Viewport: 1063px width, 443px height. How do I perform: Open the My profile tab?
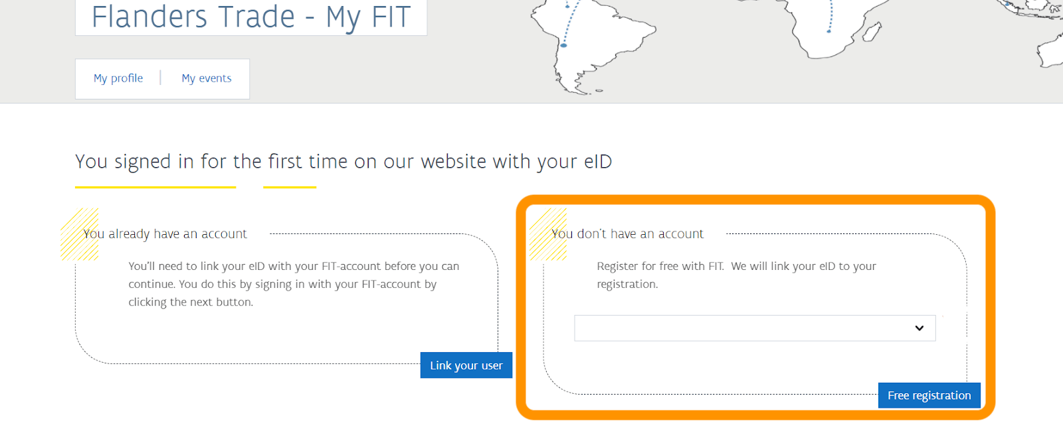[x=118, y=78]
